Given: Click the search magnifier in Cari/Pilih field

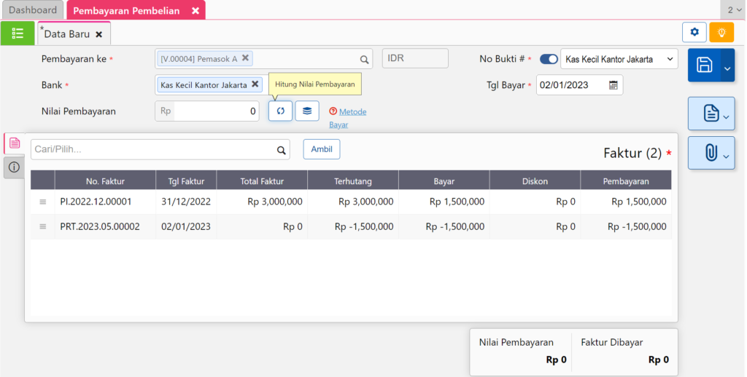Looking at the screenshot, I should pos(281,150).
